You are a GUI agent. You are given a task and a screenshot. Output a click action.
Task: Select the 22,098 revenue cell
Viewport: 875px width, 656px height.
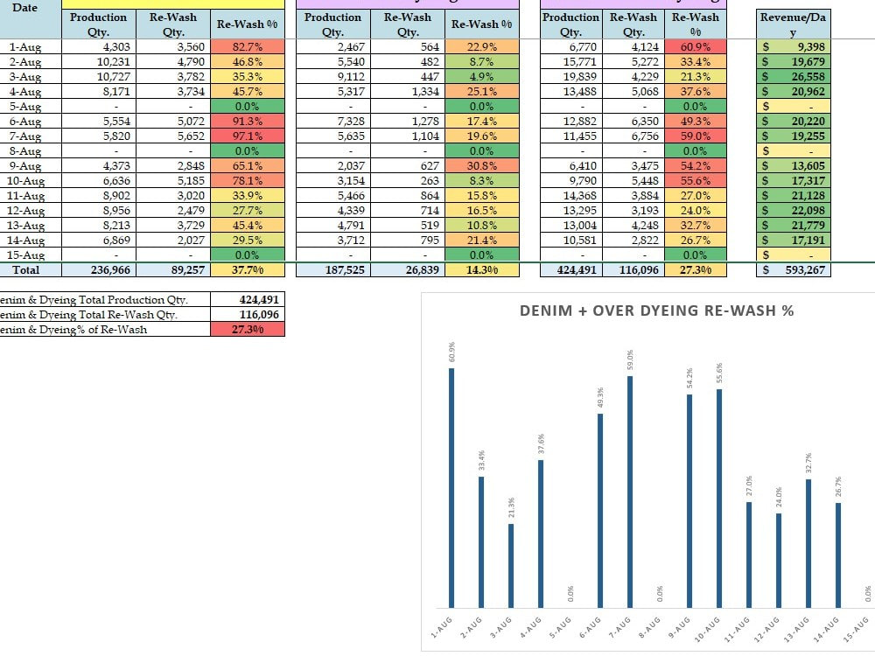pyautogui.click(x=793, y=210)
